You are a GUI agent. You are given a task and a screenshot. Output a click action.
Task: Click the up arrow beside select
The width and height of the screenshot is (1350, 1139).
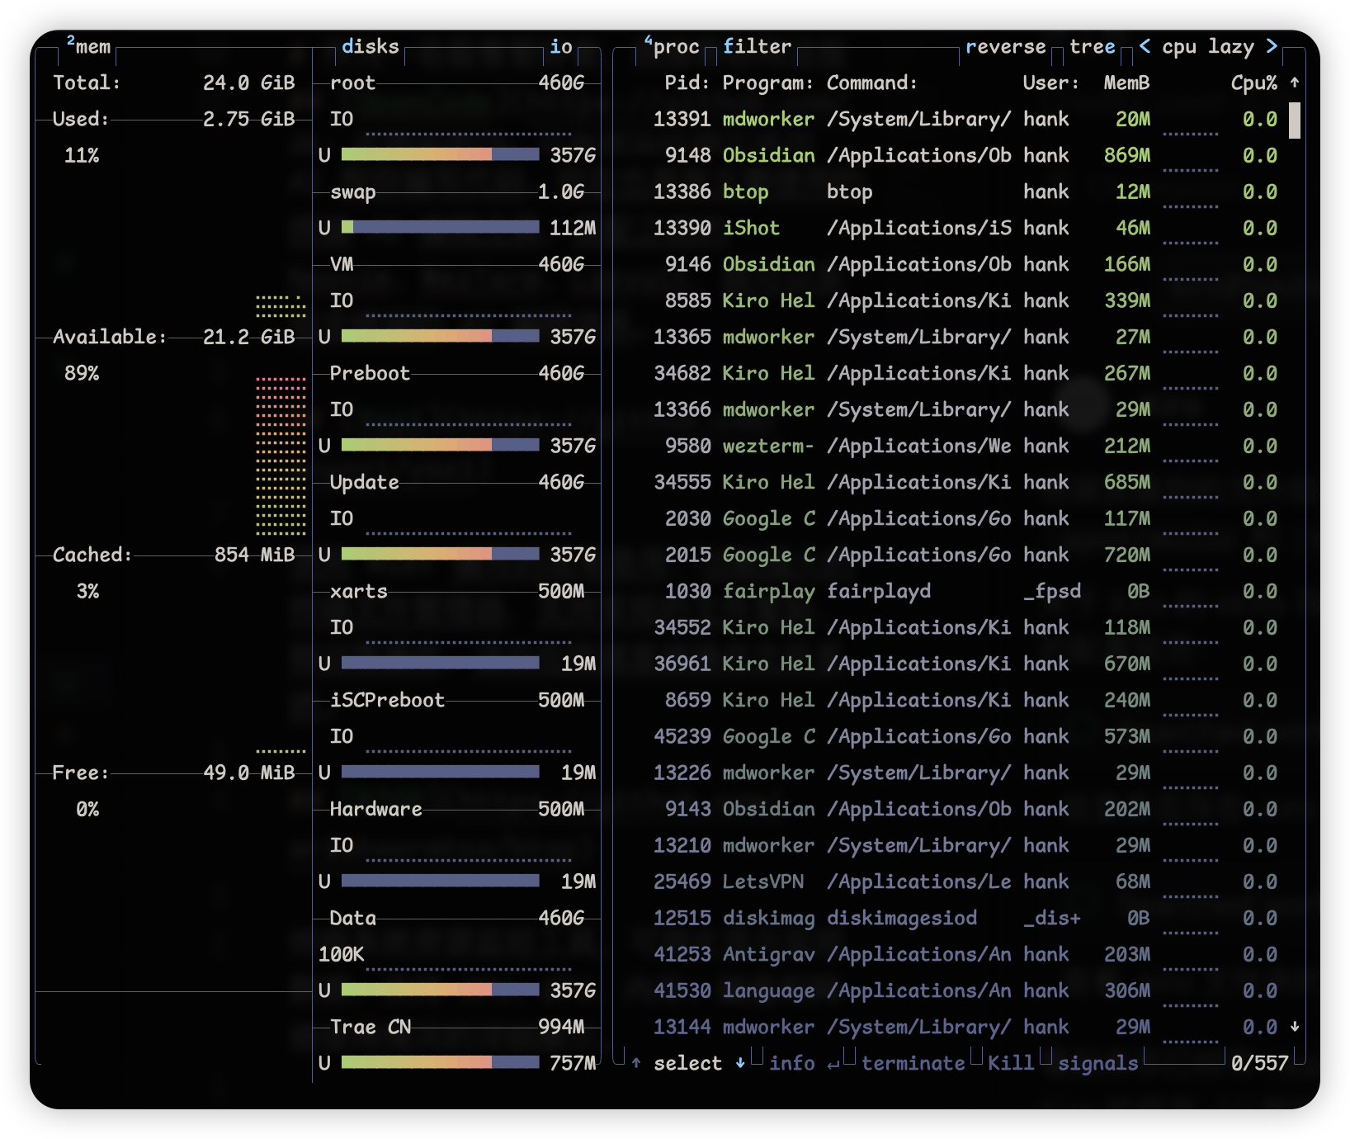pos(636,1063)
